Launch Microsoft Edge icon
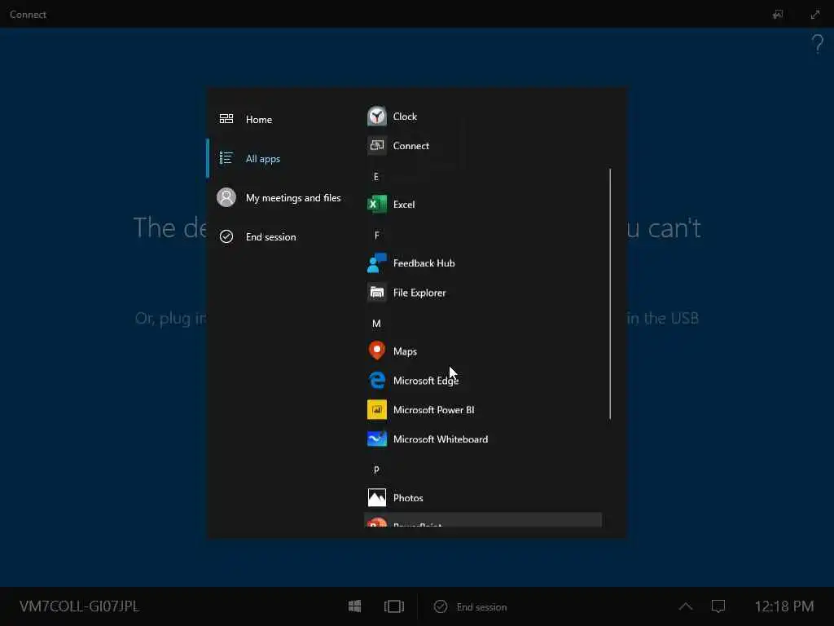 point(376,380)
